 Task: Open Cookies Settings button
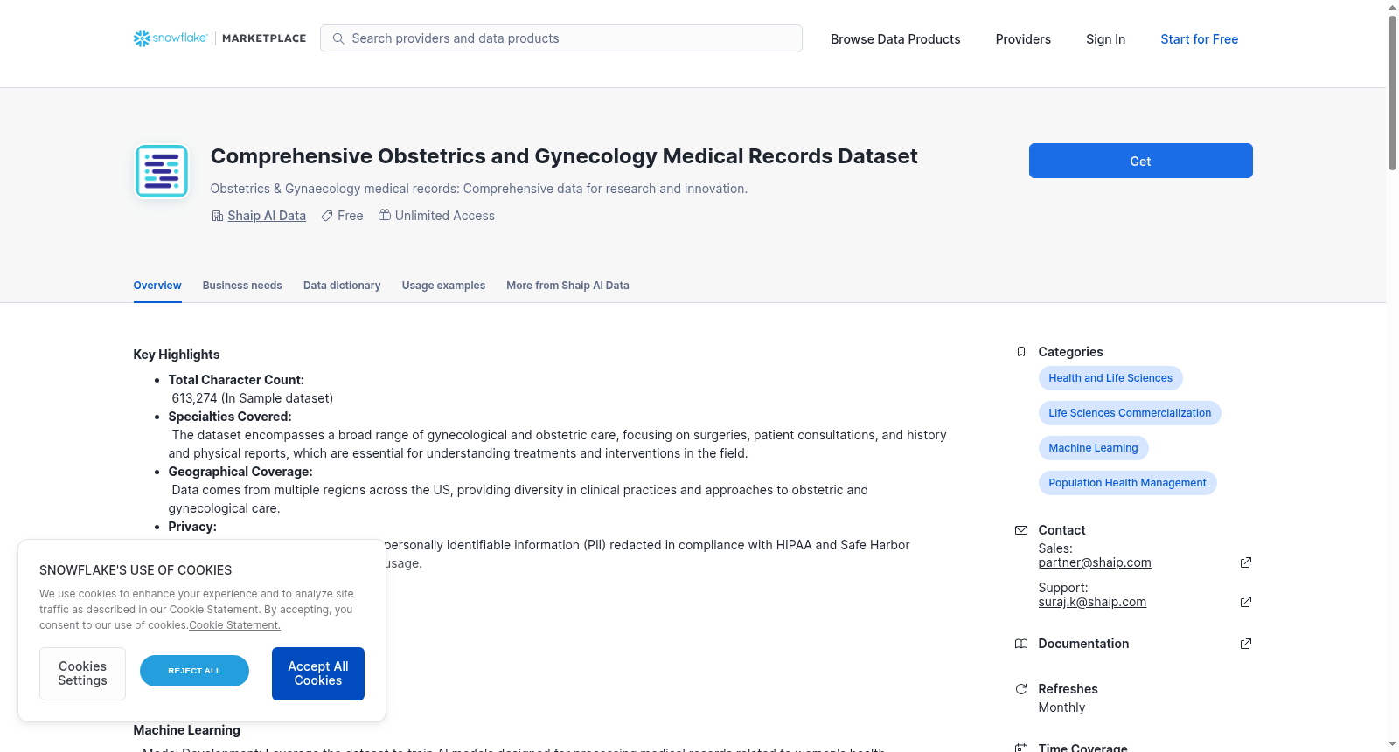coord(82,673)
